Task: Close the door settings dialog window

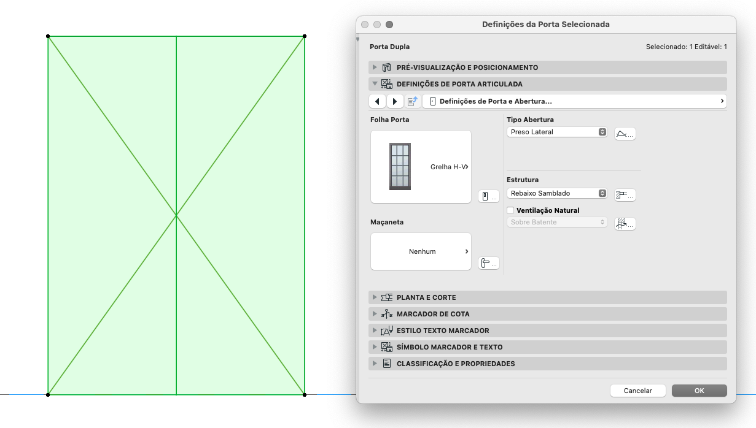Action: point(365,25)
